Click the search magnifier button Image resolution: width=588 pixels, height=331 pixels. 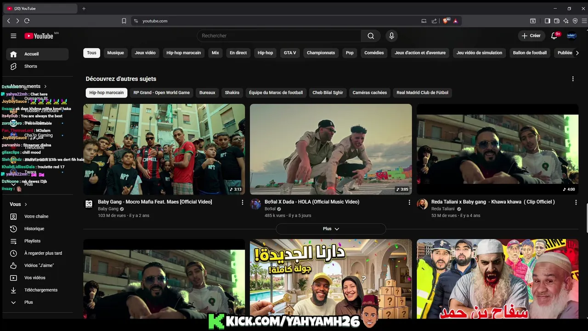371,36
